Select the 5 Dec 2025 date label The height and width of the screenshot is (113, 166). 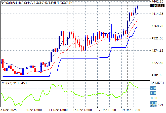9,110
